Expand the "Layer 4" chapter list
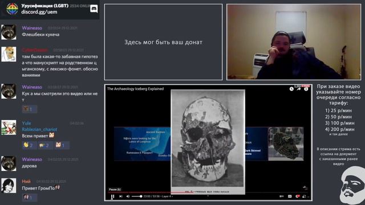This screenshot has width=365, height=205. click(168, 196)
